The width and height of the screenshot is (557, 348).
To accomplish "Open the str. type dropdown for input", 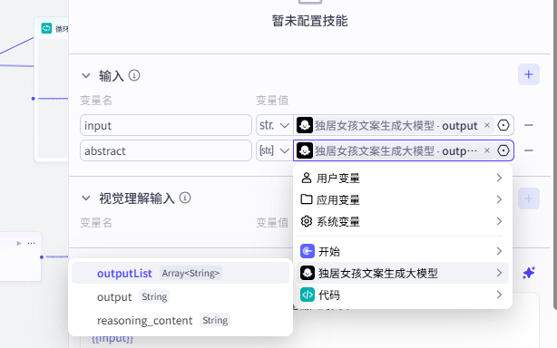I will (274, 125).
